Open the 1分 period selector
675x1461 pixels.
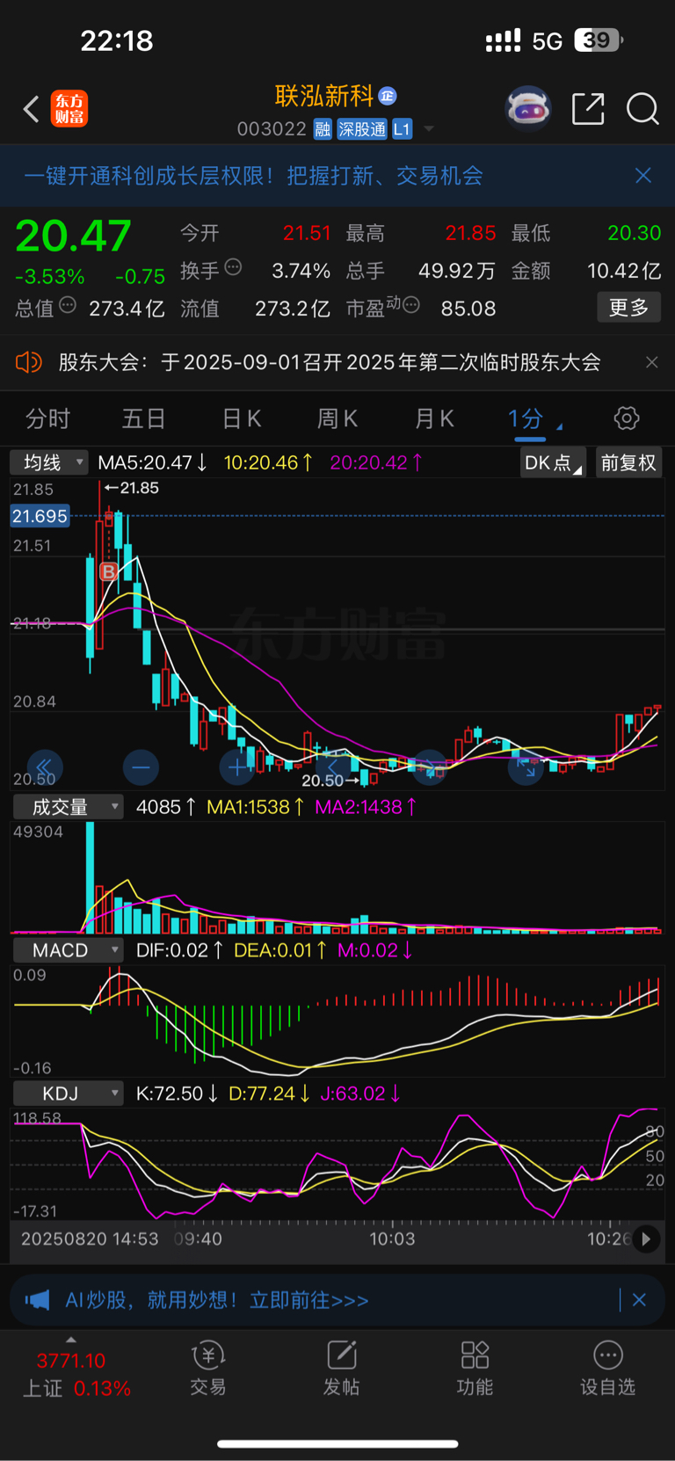(533, 418)
